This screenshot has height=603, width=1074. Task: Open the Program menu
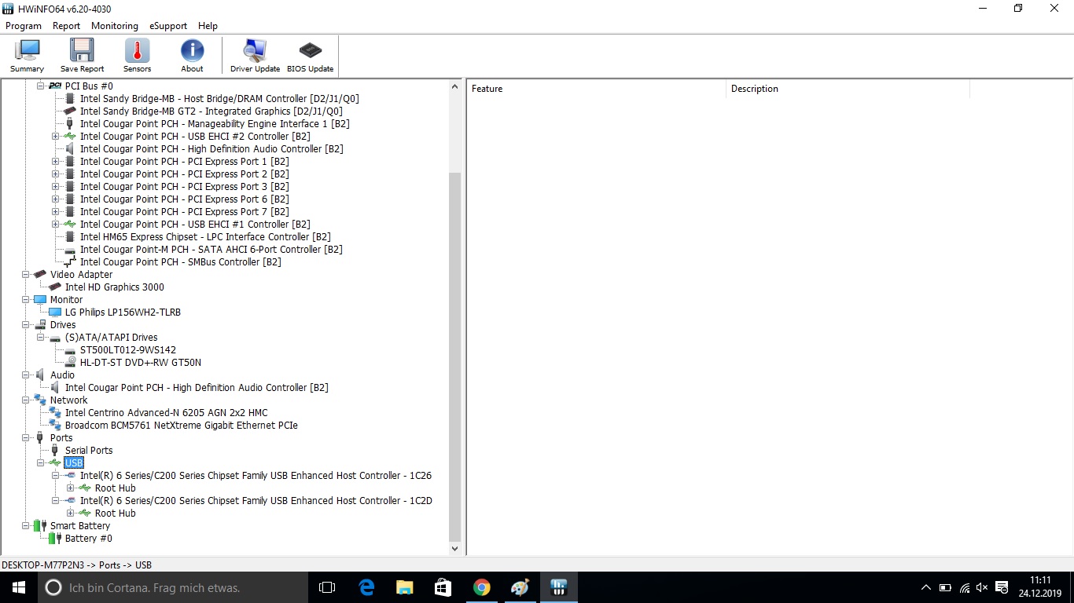[x=24, y=26]
